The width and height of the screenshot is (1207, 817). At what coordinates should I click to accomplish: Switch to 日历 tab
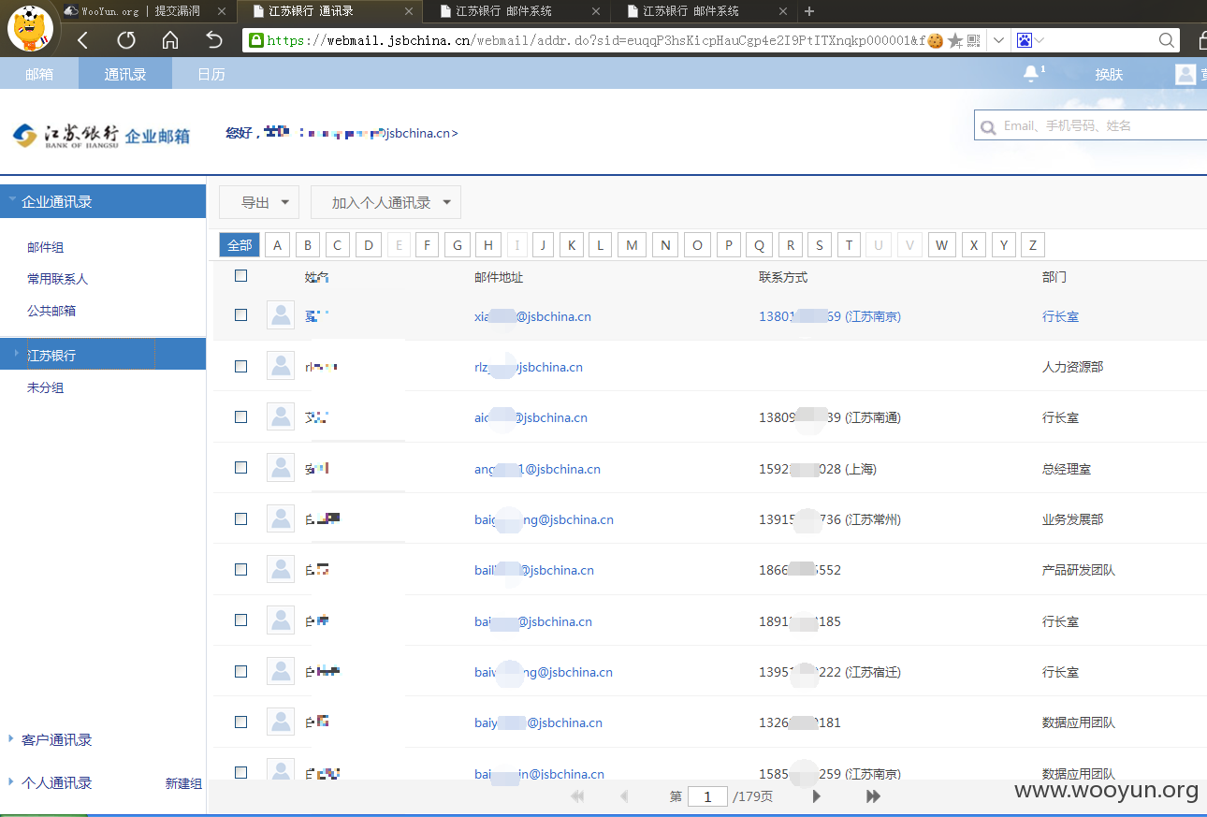pyautogui.click(x=211, y=74)
